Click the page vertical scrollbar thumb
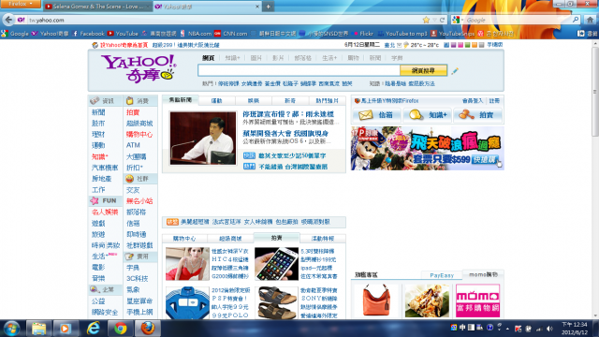Screen dimensions: 599x337 point(595,92)
